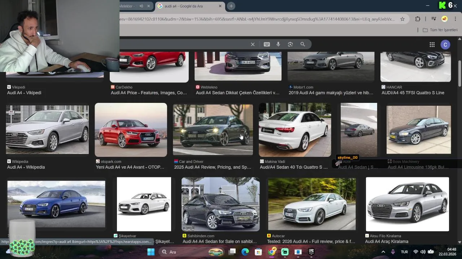The height and width of the screenshot is (259, 462).
Task: Select the Boss Machinery blue Audi thumbnail
Action: click(x=419, y=130)
